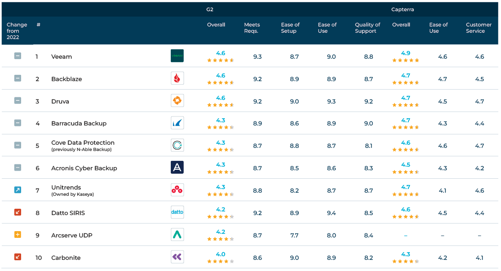Select the Backblaze product name
The width and height of the screenshot is (501, 271).
click(x=67, y=79)
